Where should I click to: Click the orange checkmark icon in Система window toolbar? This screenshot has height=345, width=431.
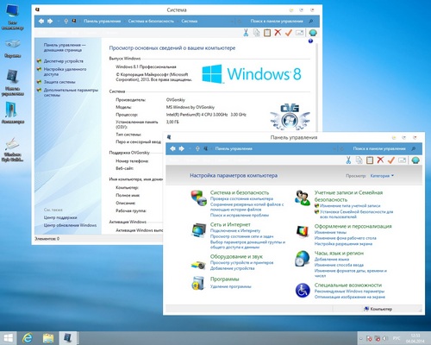click(288, 33)
